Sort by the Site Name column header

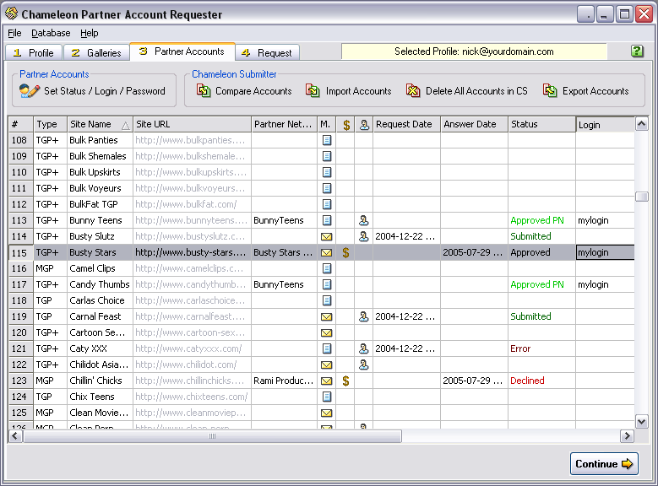point(99,125)
